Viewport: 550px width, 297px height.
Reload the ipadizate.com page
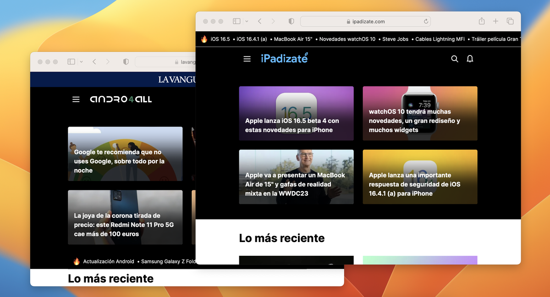point(426,22)
